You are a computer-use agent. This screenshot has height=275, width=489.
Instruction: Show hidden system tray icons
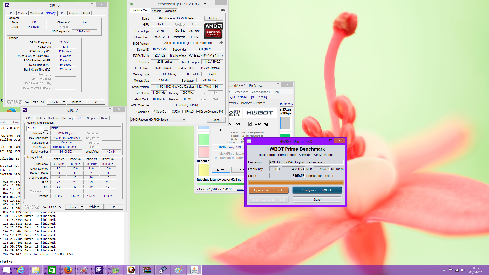click(444, 270)
